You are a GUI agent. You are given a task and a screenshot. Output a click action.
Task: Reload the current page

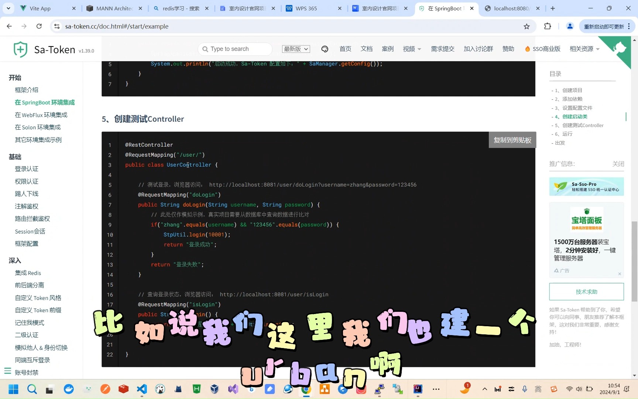pos(39,26)
